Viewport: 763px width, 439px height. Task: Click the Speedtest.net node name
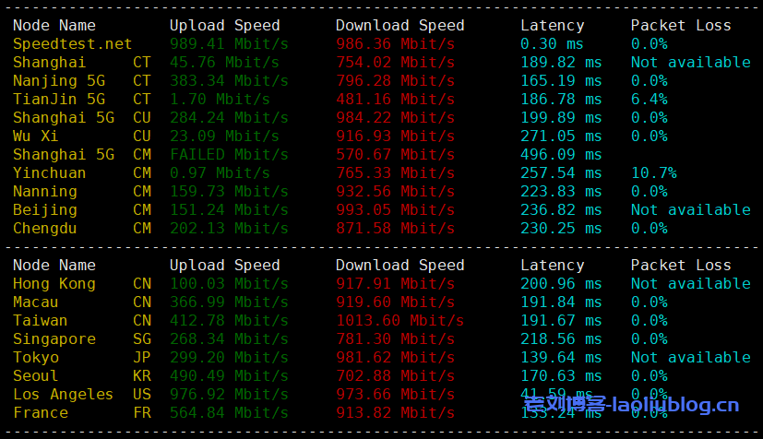click(73, 44)
